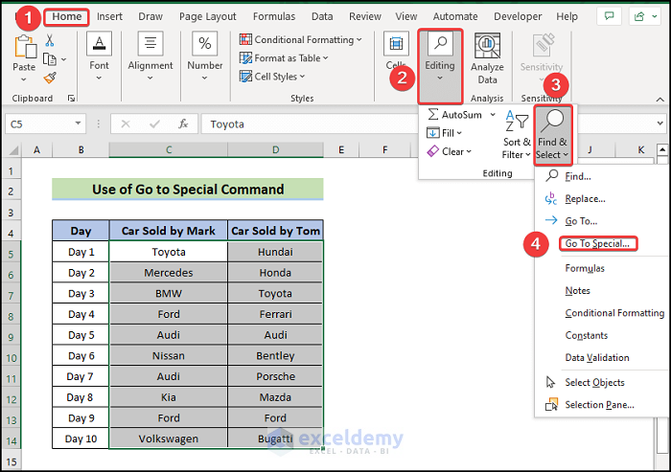Choose Go To... from the menu
Viewport: 671px width, 472px height.
[581, 221]
